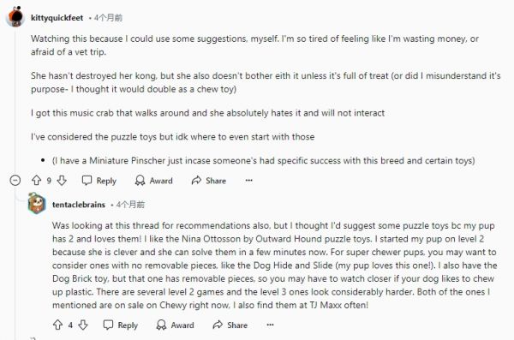Click the timestamp on tentaclebrains' reply
The height and width of the screenshot is (340, 514).
pos(130,205)
